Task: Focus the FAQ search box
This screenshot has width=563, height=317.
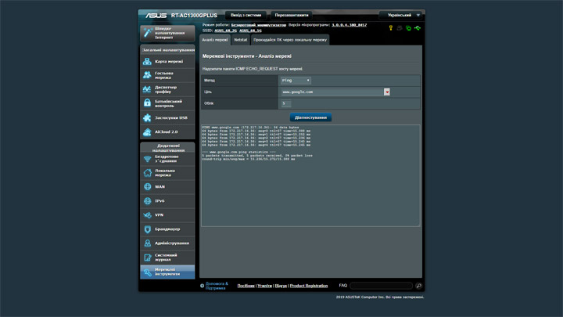Action: point(382,286)
